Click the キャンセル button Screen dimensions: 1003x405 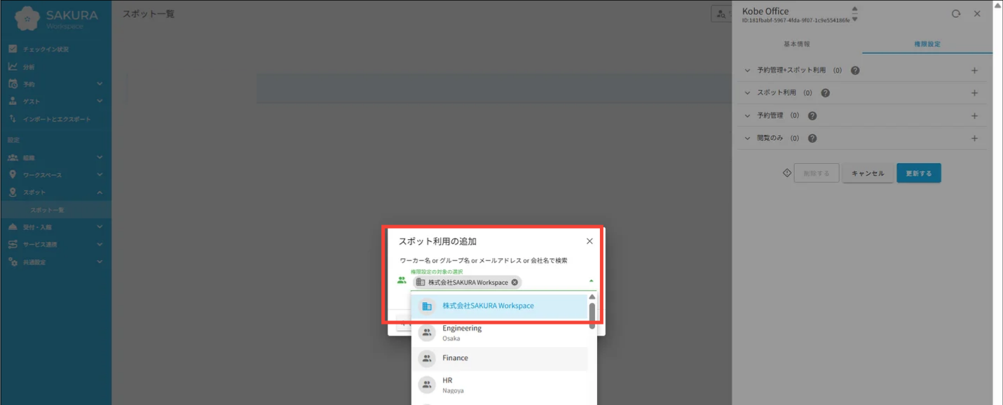[x=868, y=173]
